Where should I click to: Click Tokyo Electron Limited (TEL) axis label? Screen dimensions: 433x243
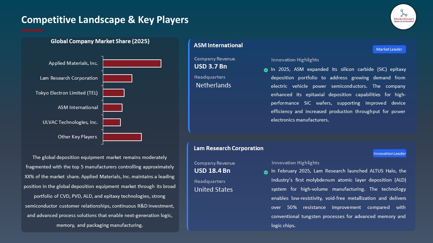pos(67,93)
